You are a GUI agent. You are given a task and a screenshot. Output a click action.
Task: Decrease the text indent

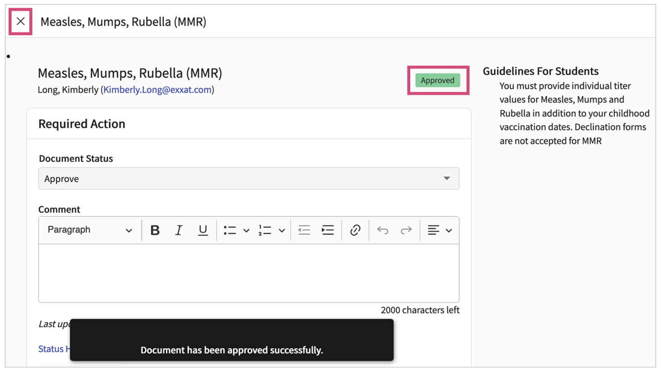tap(304, 230)
